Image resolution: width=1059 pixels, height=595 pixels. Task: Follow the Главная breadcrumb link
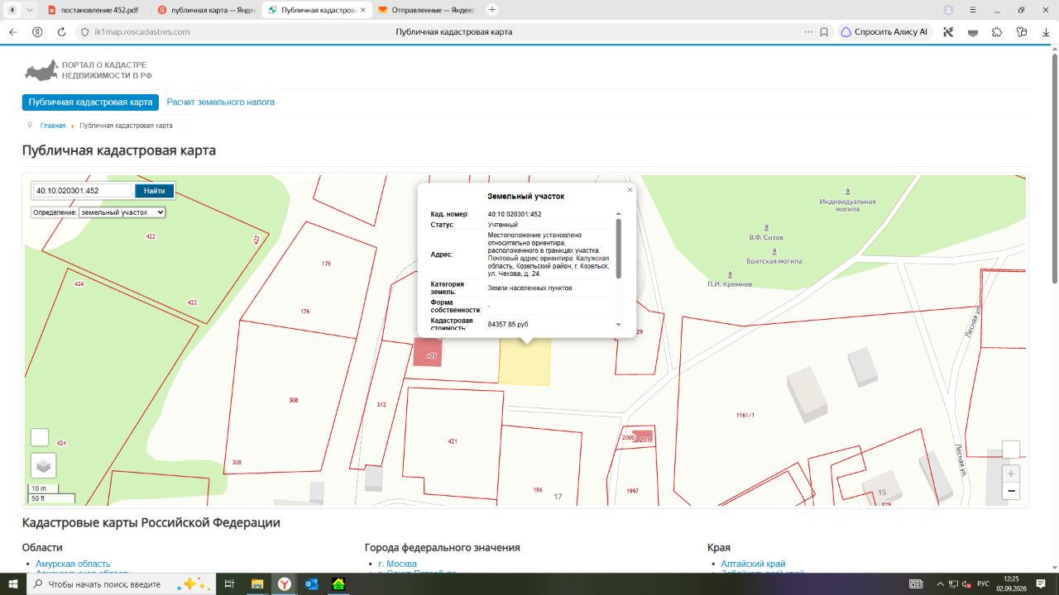[53, 126]
